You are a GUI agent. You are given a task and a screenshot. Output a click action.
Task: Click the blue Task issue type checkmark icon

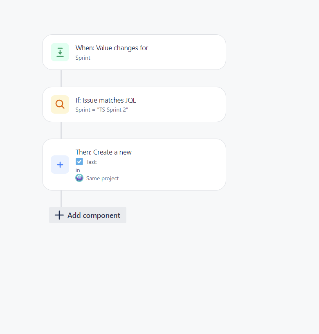pyautogui.click(x=79, y=161)
